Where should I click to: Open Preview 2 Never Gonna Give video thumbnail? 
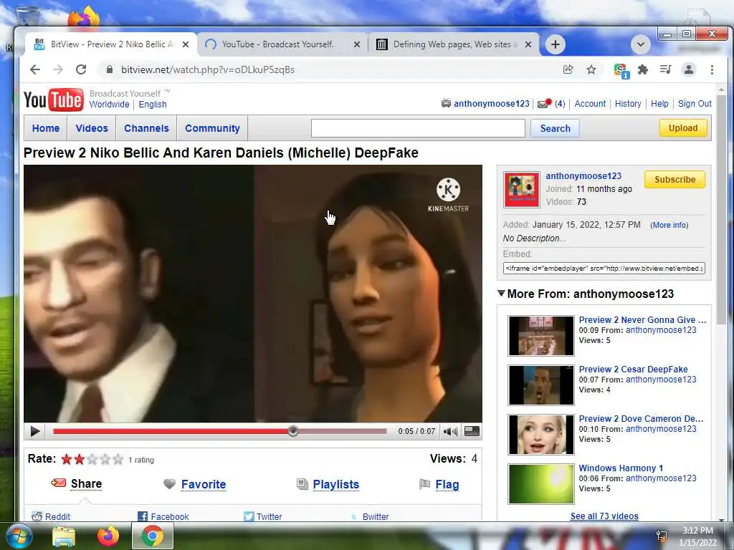coord(541,336)
